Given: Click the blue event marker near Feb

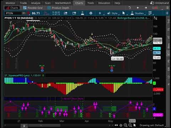Looking at the screenshot, I should pos(42,70).
